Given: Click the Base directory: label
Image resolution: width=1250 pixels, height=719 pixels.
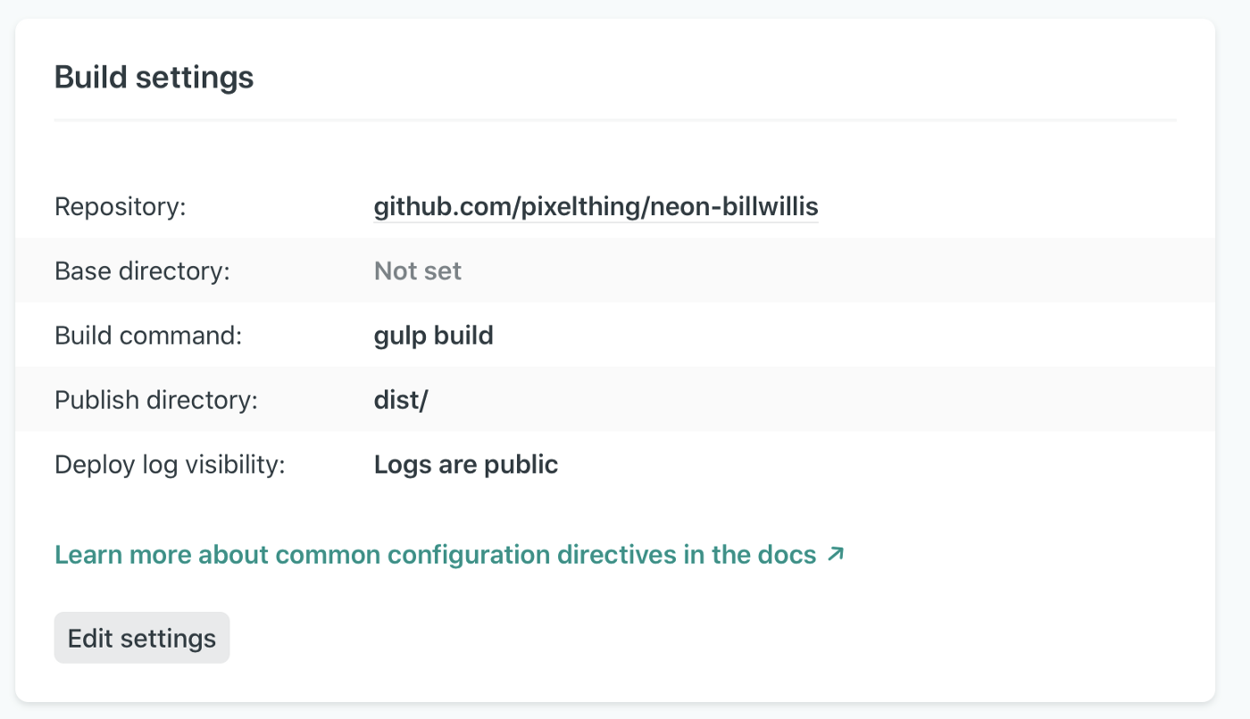Looking at the screenshot, I should [142, 271].
